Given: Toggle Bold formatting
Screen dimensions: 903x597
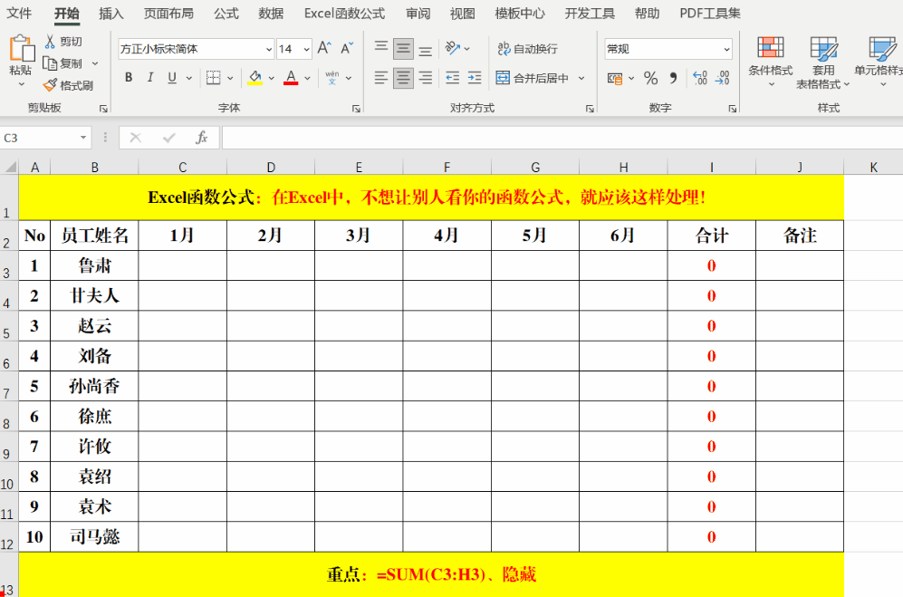Looking at the screenshot, I should 129,78.
